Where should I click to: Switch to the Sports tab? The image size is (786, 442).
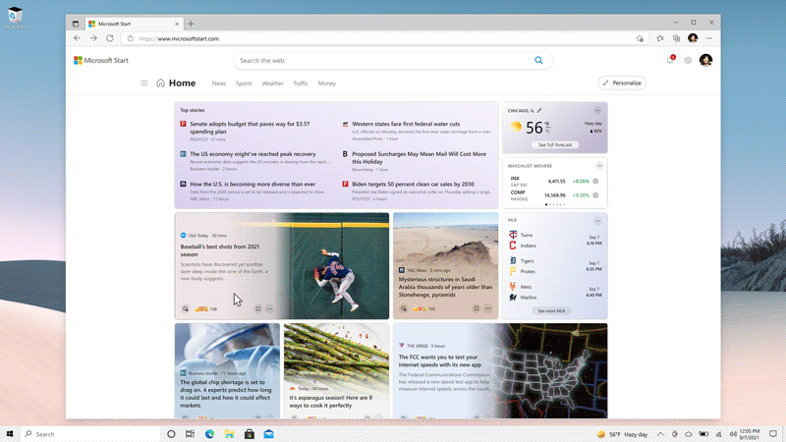pos(244,83)
